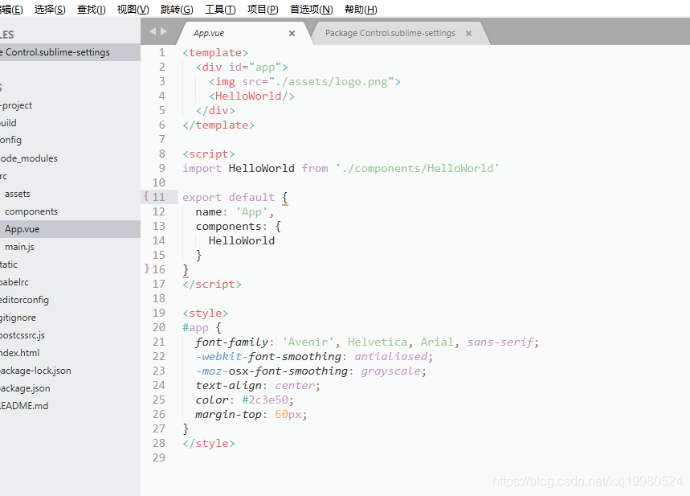Click 'components:' on line 13
690x496 pixels.
point(231,227)
